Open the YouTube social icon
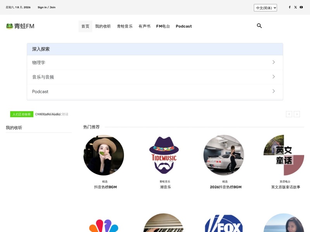310x232 pixels. (301, 7)
